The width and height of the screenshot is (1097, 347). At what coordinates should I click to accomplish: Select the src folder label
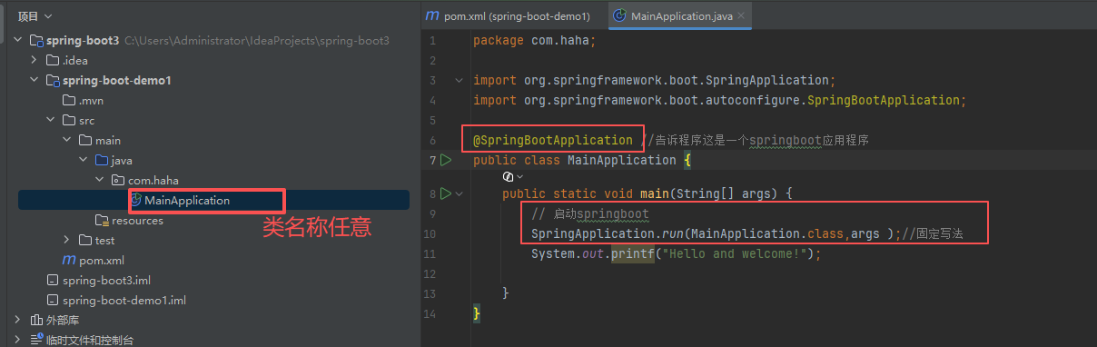86,120
